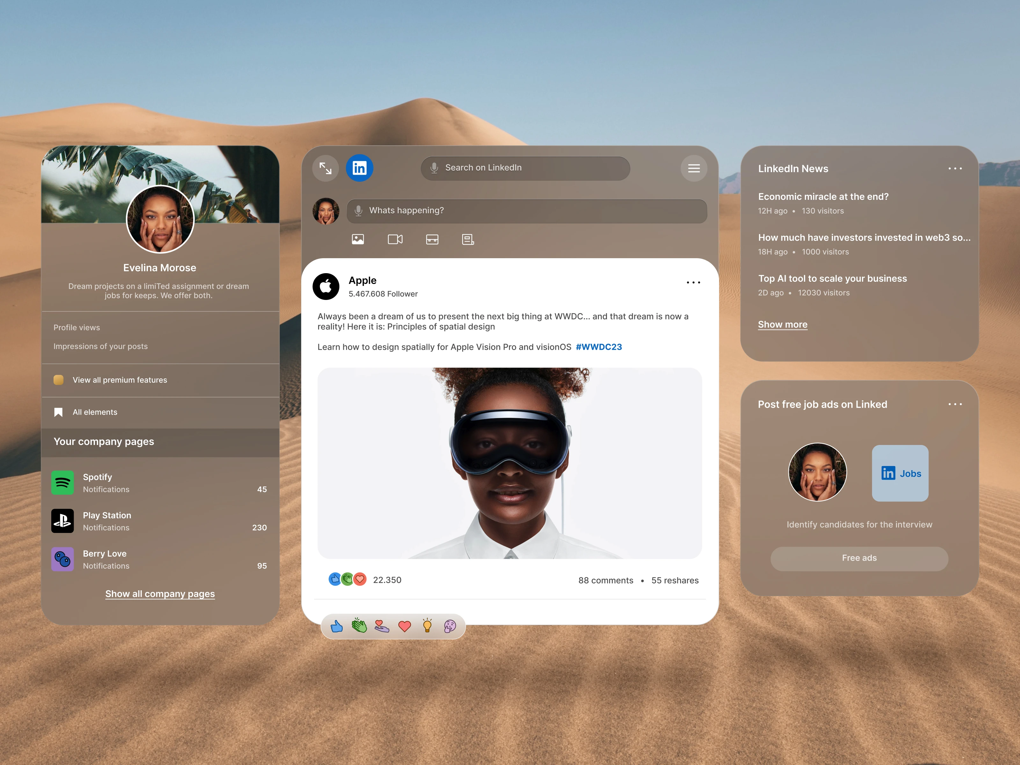Open Apple post three-dot options menu
This screenshot has width=1020, height=765.
pyautogui.click(x=693, y=282)
